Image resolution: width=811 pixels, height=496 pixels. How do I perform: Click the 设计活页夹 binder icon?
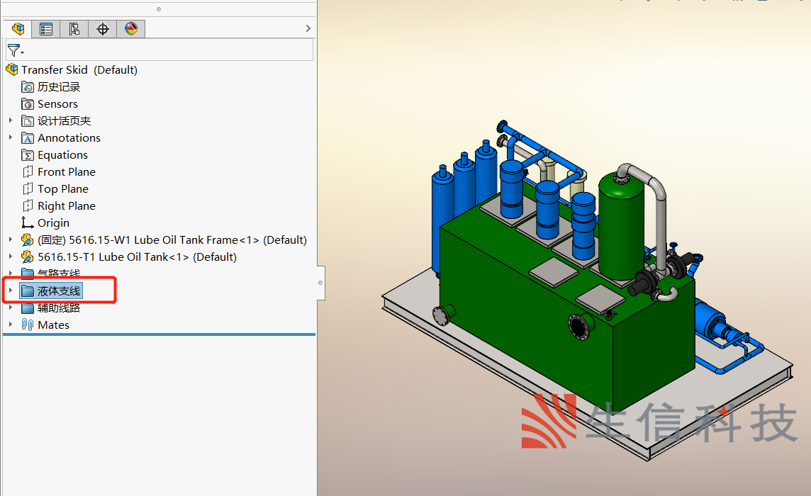coord(28,121)
